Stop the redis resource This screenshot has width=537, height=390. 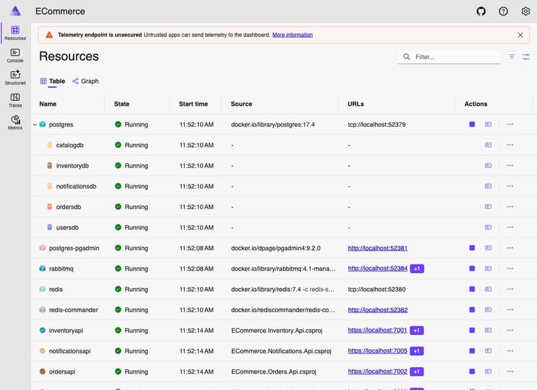click(472, 289)
